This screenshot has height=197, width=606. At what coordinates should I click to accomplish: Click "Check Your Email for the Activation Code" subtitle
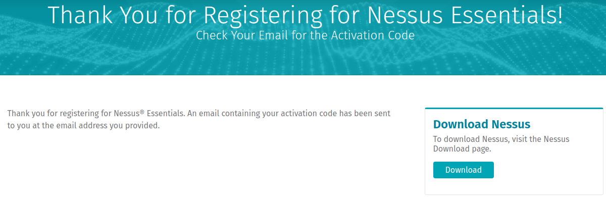tap(305, 36)
